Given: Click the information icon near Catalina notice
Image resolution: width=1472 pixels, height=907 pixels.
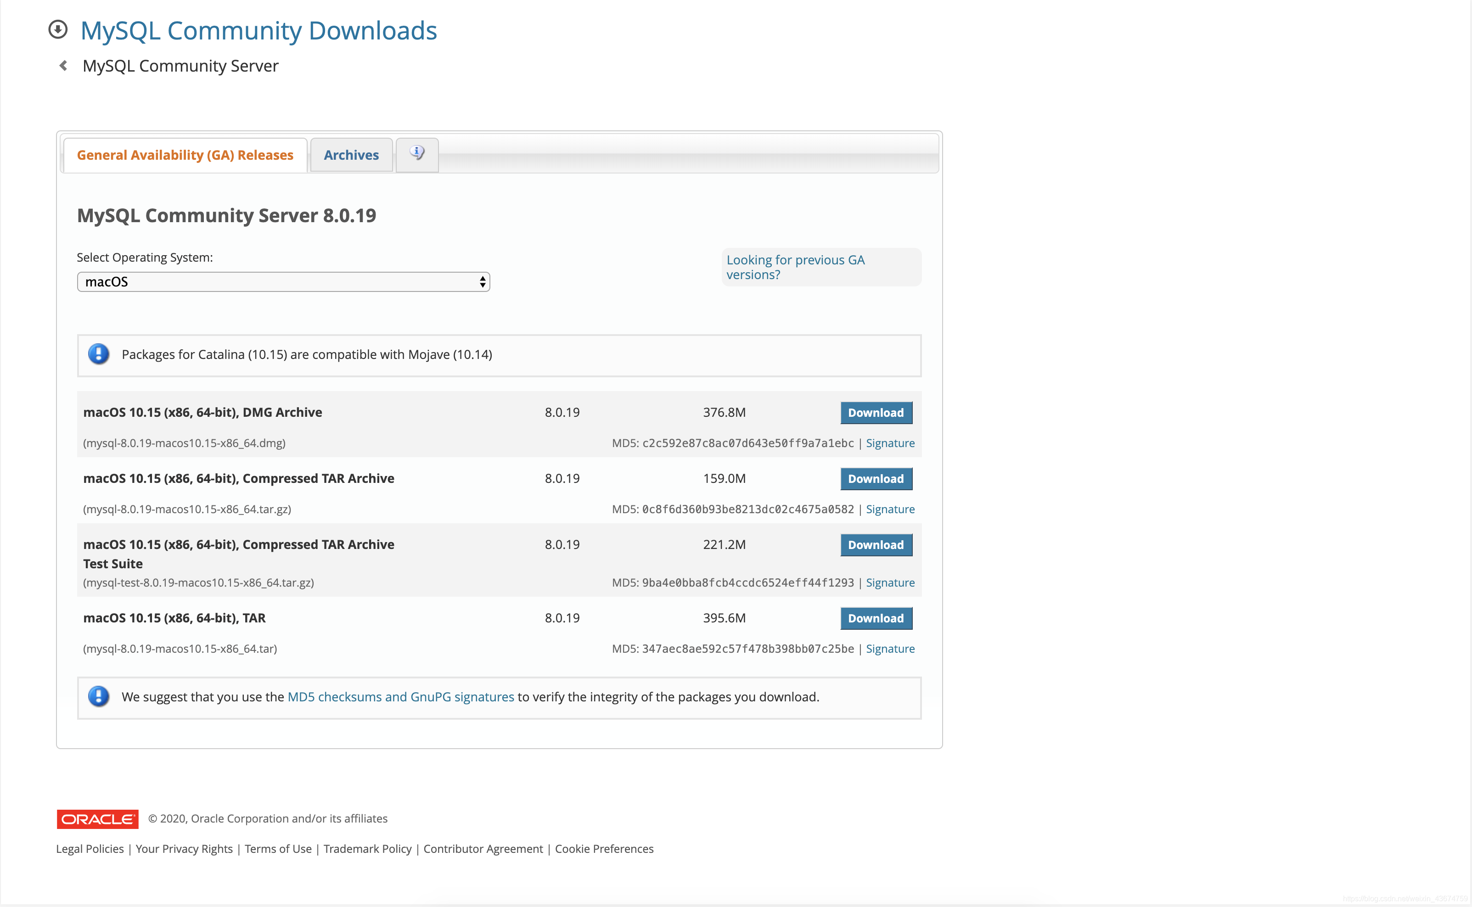Looking at the screenshot, I should point(99,354).
